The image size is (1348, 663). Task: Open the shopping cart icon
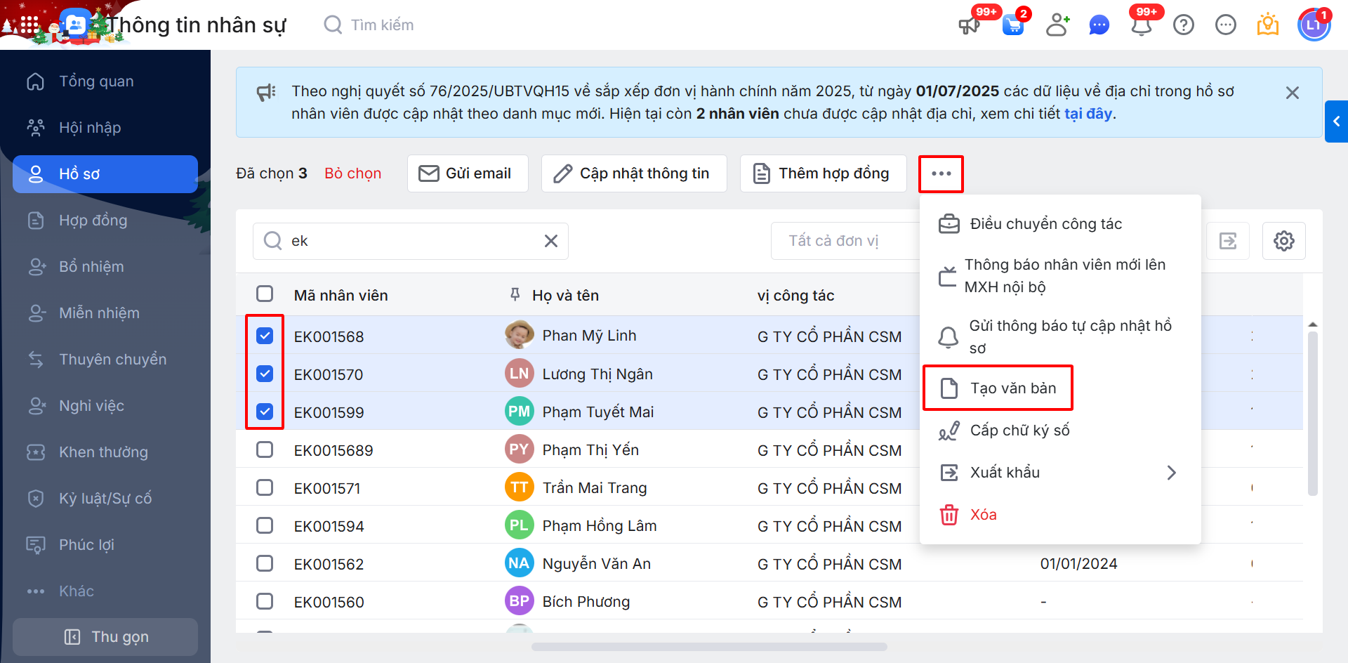point(1013,25)
